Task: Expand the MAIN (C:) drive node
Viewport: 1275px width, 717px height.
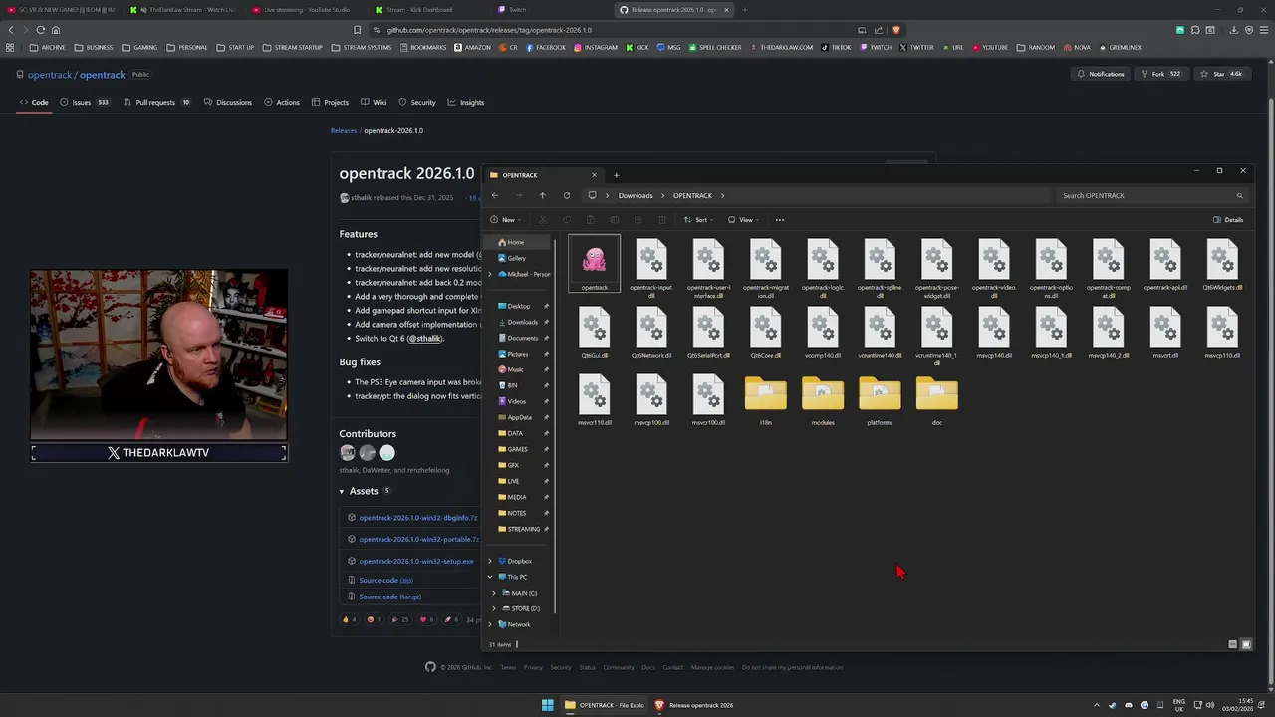Action: 494,593
